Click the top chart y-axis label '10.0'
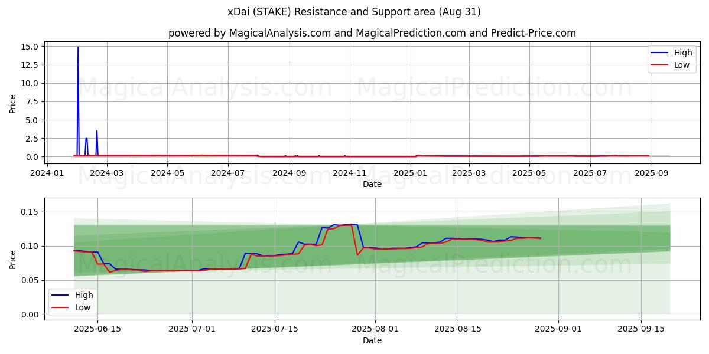 [x=30, y=83]
